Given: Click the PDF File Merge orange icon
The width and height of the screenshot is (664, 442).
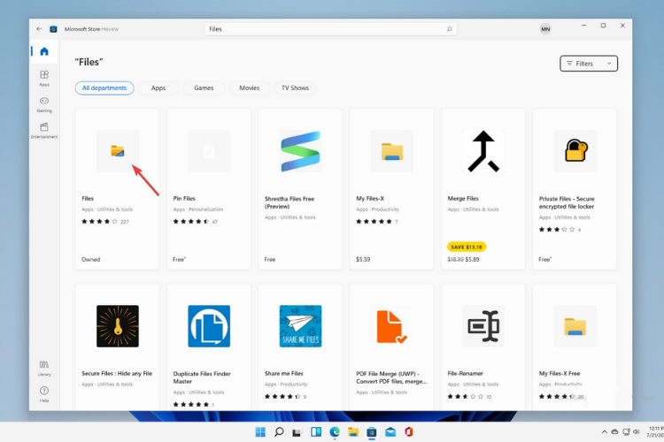Looking at the screenshot, I should coord(391,326).
